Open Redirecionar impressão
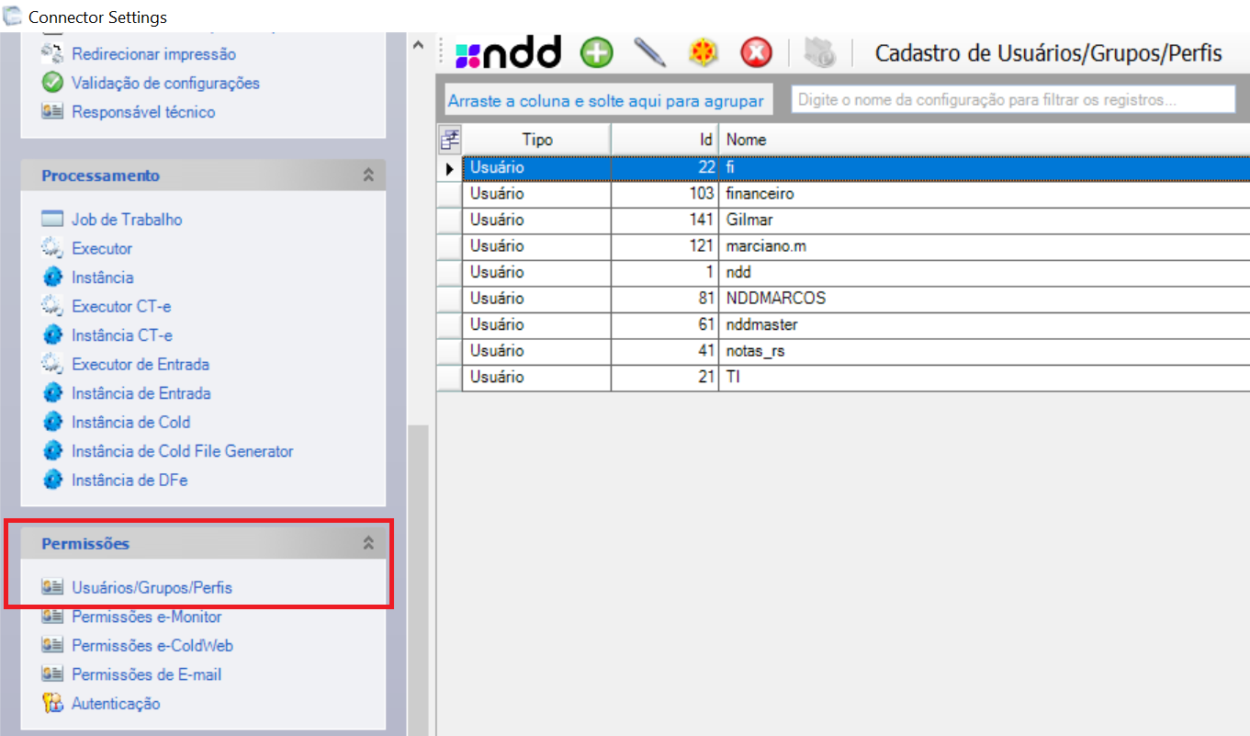The height and width of the screenshot is (736, 1250). [x=153, y=54]
